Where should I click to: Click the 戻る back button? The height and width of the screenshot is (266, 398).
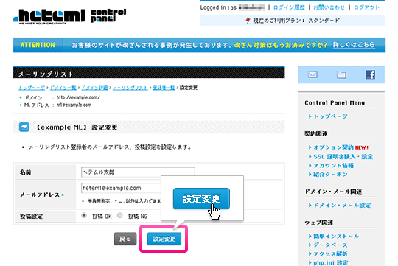(125, 239)
